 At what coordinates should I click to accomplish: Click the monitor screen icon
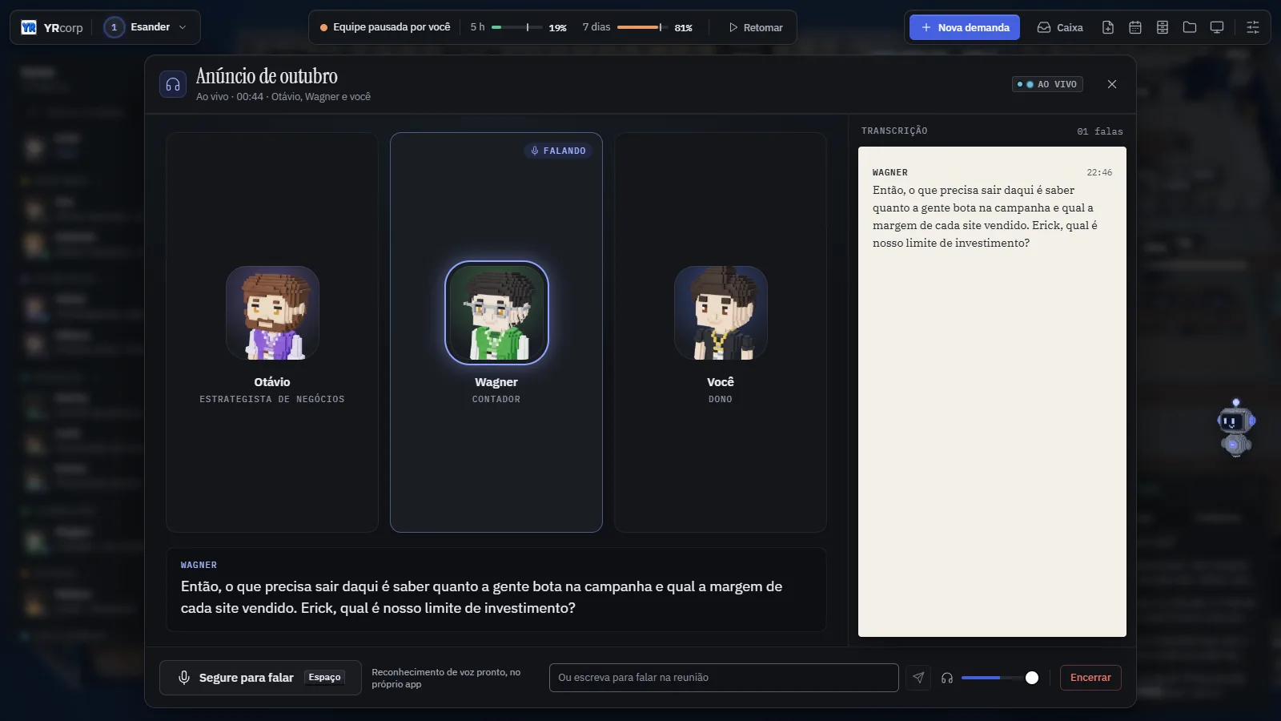point(1217,27)
